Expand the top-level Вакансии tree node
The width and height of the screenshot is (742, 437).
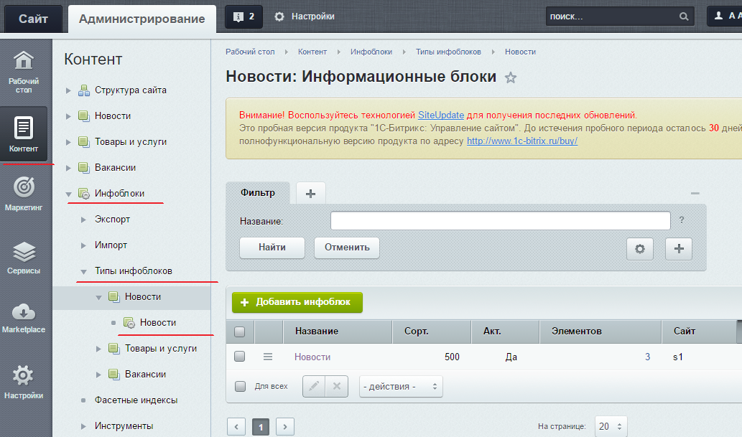click(x=68, y=168)
